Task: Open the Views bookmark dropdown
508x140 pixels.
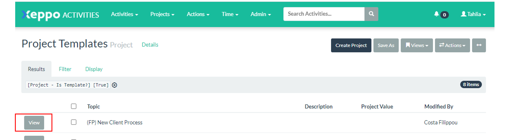Action: coord(417,45)
